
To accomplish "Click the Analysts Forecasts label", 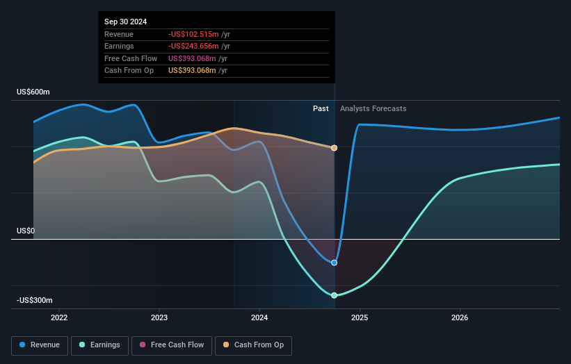I will click(x=373, y=108).
